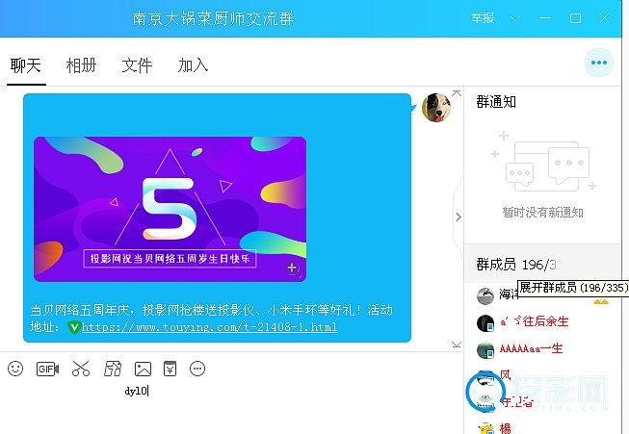Zoom the image with magnifier icon
Viewport: 629px width, 434px height.
[x=293, y=268]
